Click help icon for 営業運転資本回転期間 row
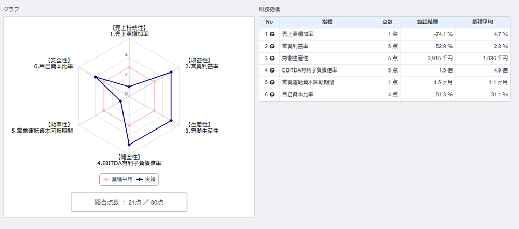 pyautogui.click(x=272, y=82)
